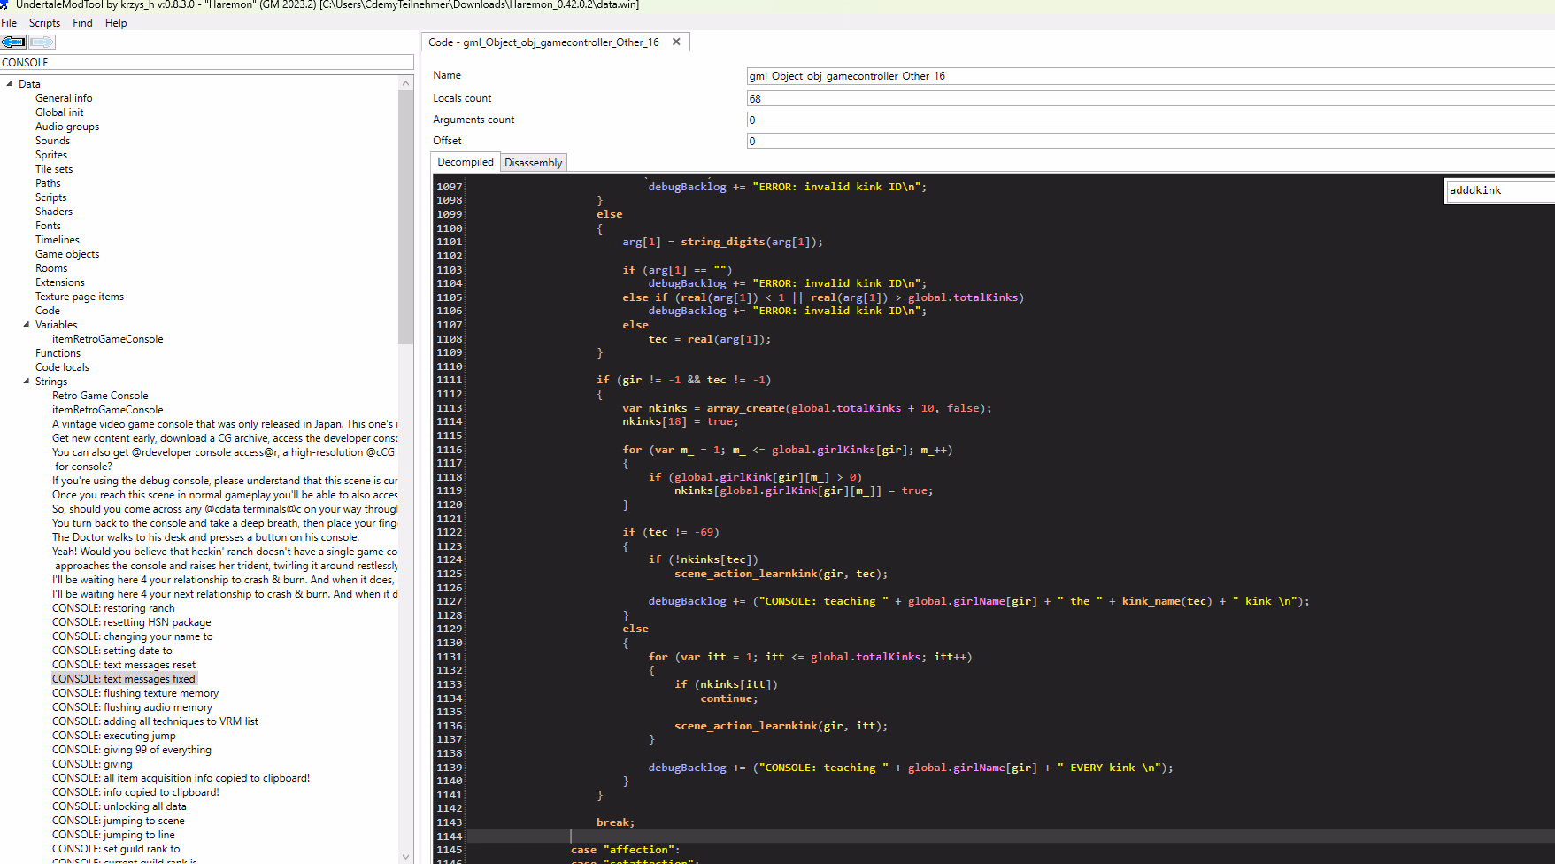Select Texture page items in the tree
This screenshot has height=864, width=1555.
point(80,297)
